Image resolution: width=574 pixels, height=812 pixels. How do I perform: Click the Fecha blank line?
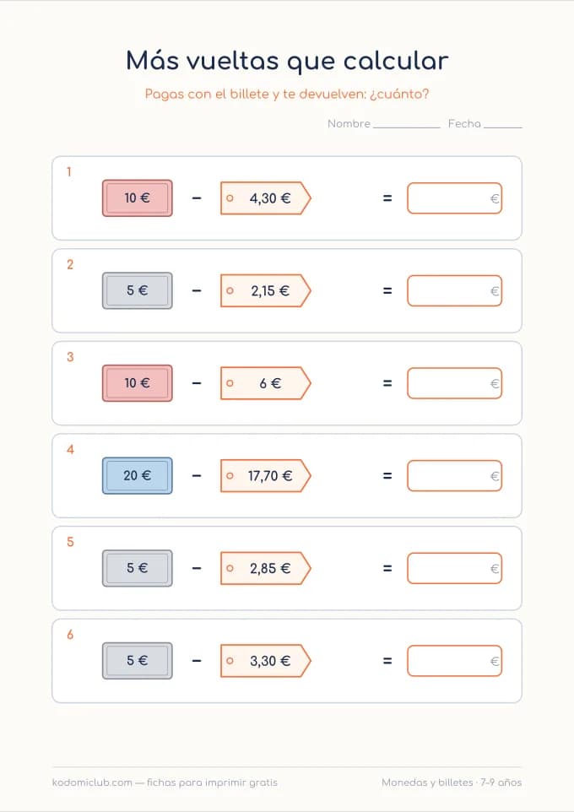(x=503, y=126)
